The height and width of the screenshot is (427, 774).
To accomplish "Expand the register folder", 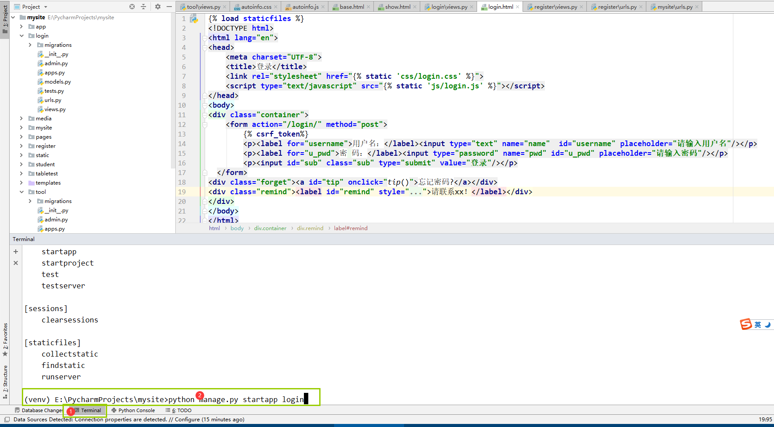I will pyautogui.click(x=21, y=146).
